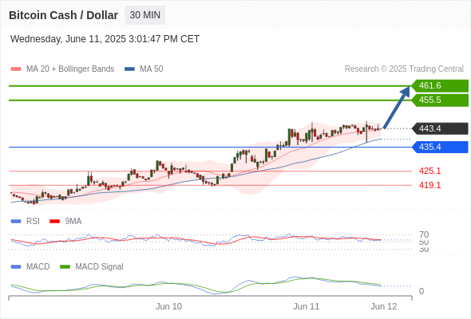This screenshot has width=471, height=319.
Task: Click the MA 20 + Bollinger Bands legend swatch
Action: pyautogui.click(x=16, y=69)
